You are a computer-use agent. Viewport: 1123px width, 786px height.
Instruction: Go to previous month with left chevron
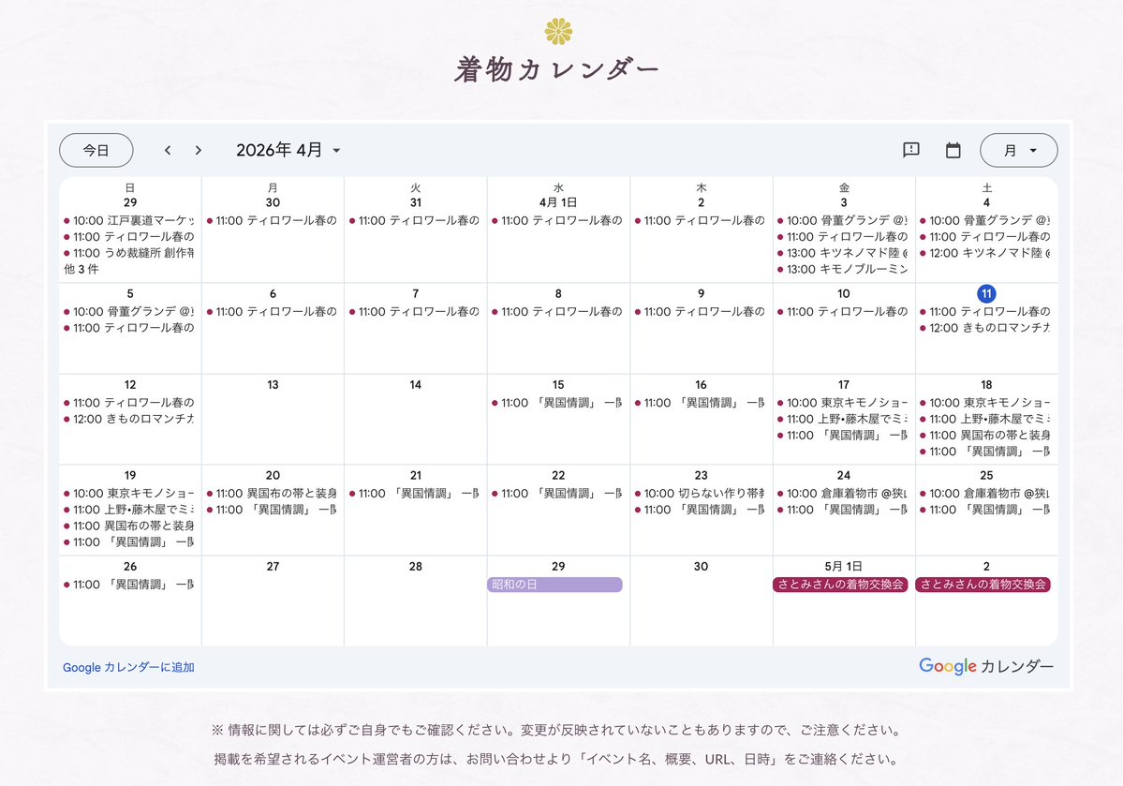(168, 151)
